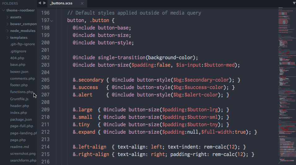
Task: Click the bower_components folder name
Action: tap(24, 24)
